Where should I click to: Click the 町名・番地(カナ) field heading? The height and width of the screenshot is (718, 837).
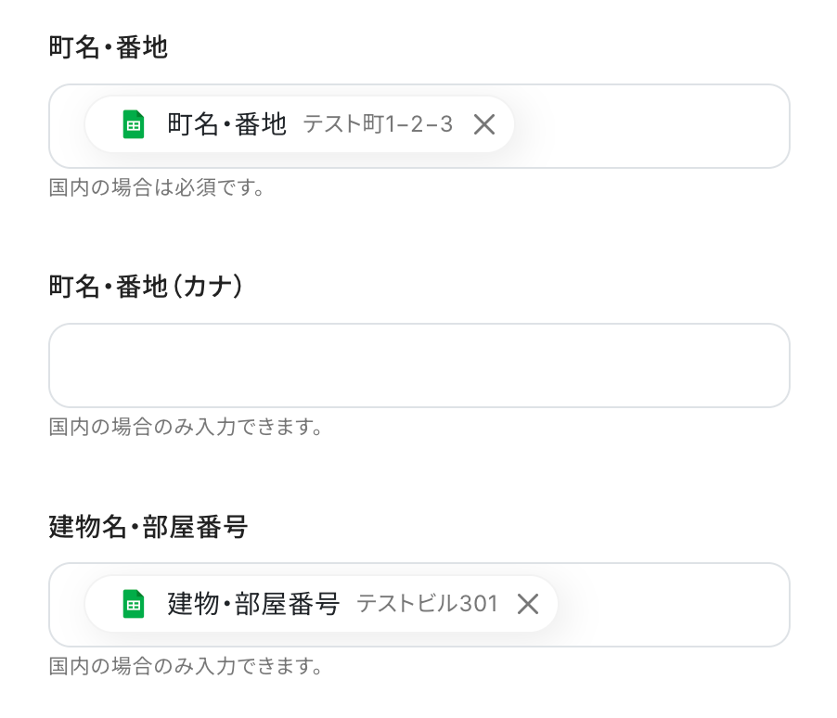click(146, 288)
